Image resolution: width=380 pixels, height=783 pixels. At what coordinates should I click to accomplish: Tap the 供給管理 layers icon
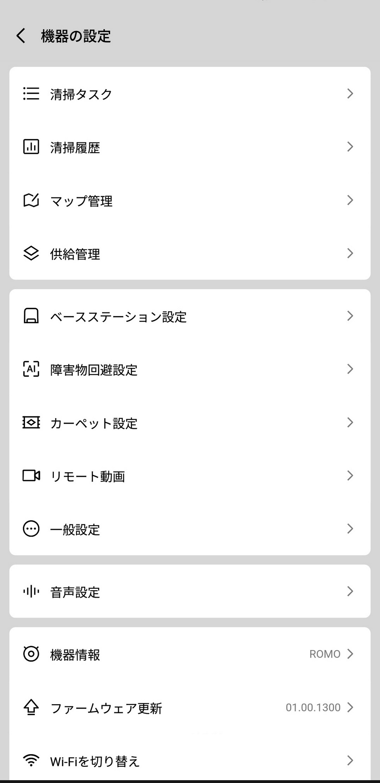(x=31, y=253)
